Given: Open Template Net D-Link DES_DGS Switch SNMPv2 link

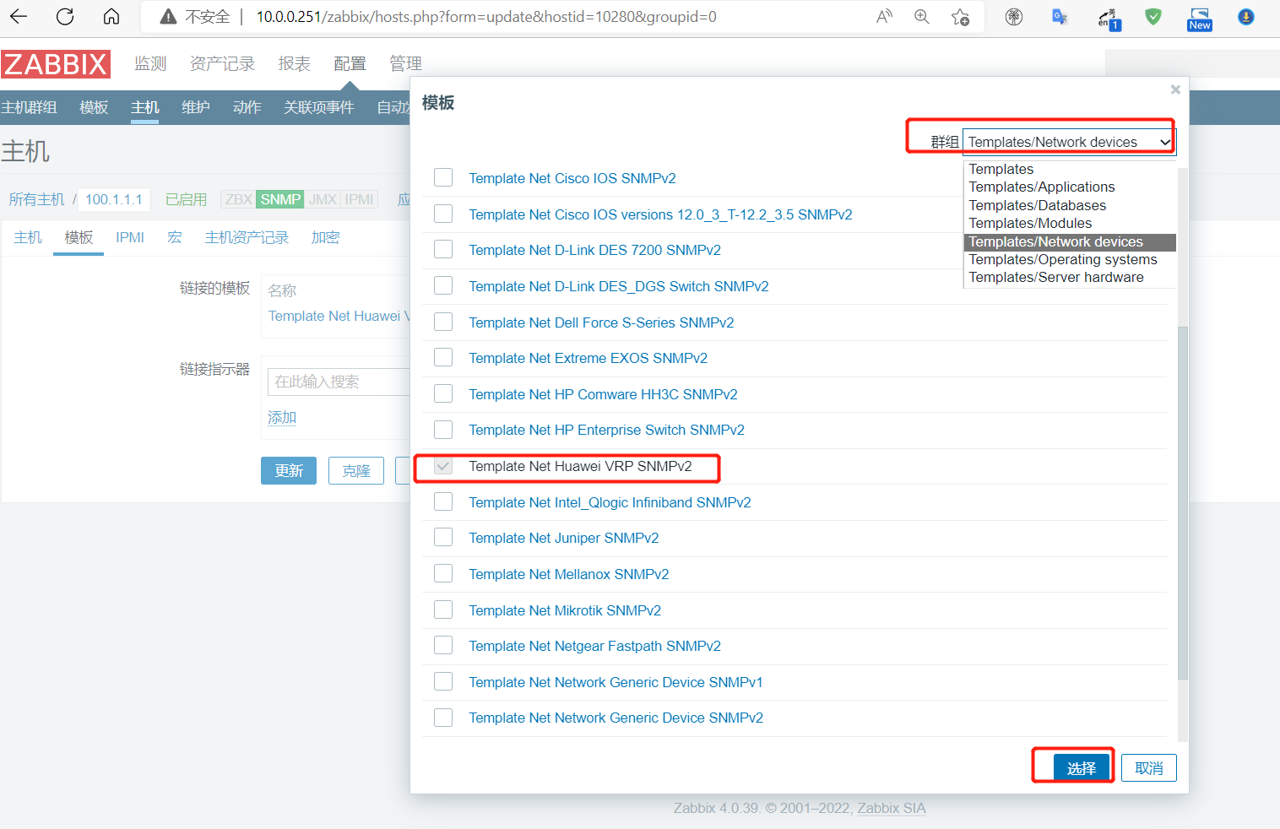Looking at the screenshot, I should [x=619, y=286].
